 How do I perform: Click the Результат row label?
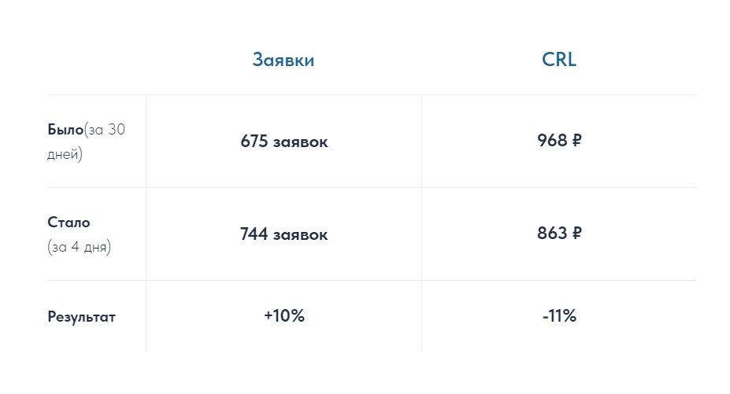[x=81, y=318]
